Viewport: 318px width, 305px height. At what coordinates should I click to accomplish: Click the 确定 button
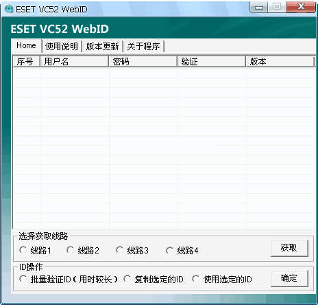click(x=289, y=278)
